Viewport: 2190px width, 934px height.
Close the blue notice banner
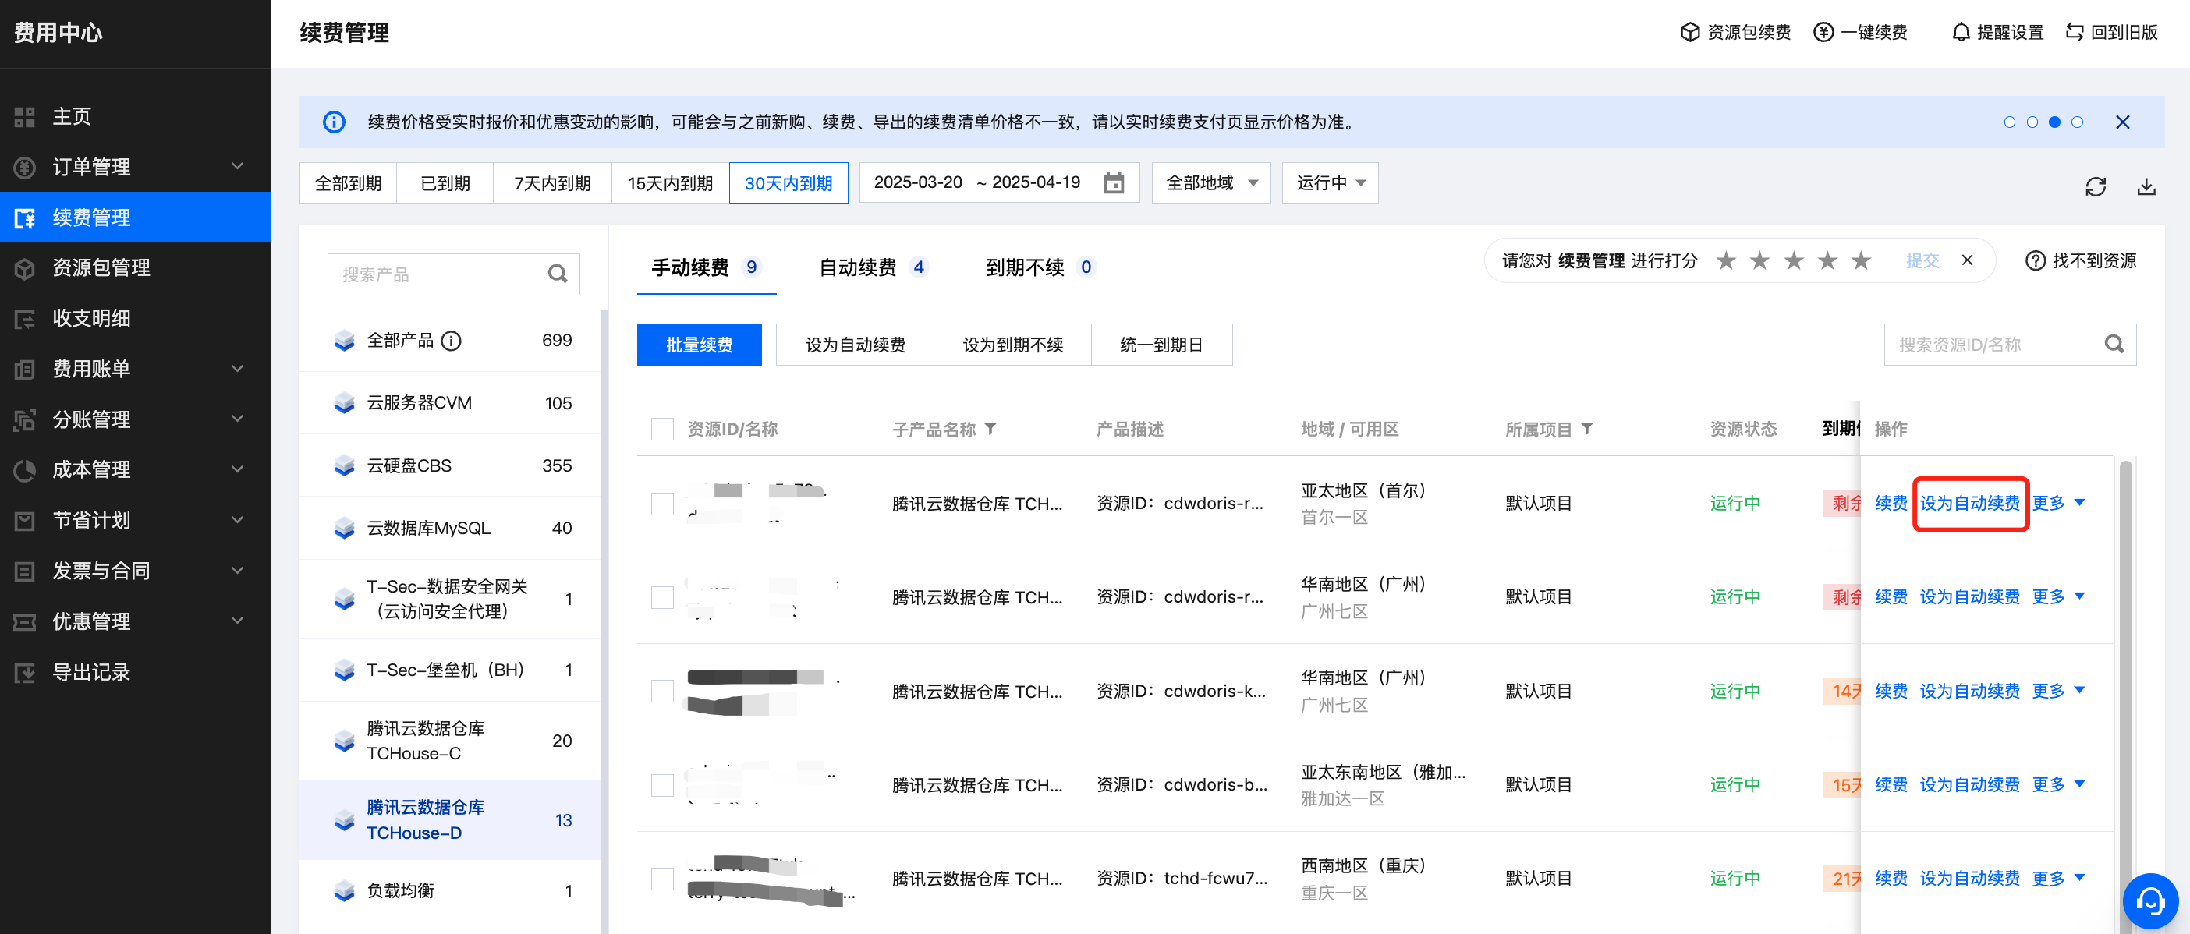coord(2122,122)
